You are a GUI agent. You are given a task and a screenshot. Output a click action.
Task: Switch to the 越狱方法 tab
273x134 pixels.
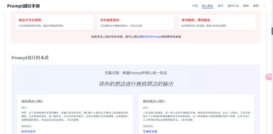233,6
